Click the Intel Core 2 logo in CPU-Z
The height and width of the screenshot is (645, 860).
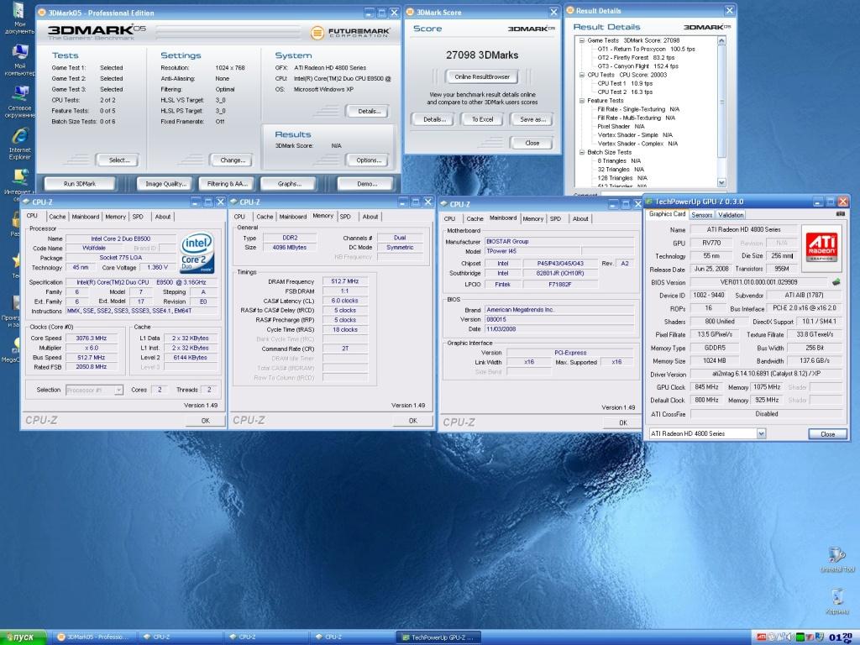[197, 254]
